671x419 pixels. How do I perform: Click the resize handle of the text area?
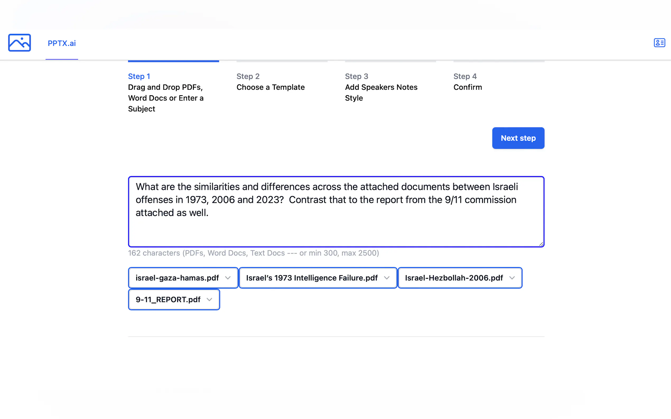[x=541, y=244]
